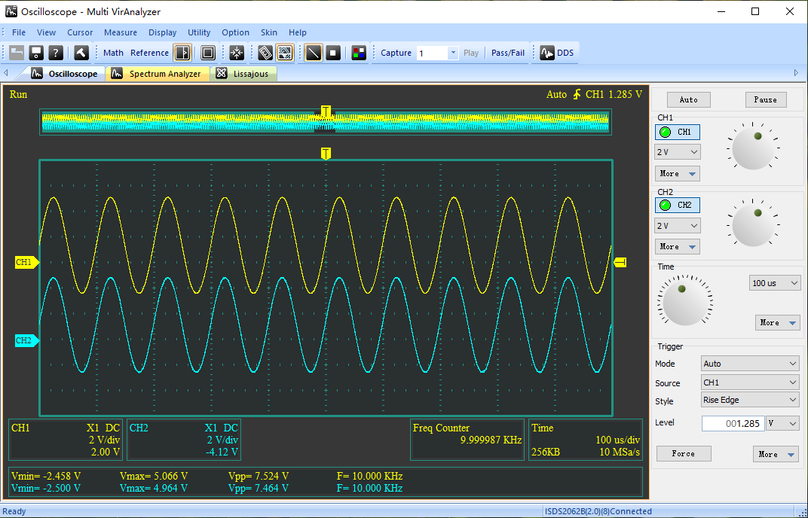Click the Reference toolbar button
The image size is (808, 518).
tap(149, 53)
